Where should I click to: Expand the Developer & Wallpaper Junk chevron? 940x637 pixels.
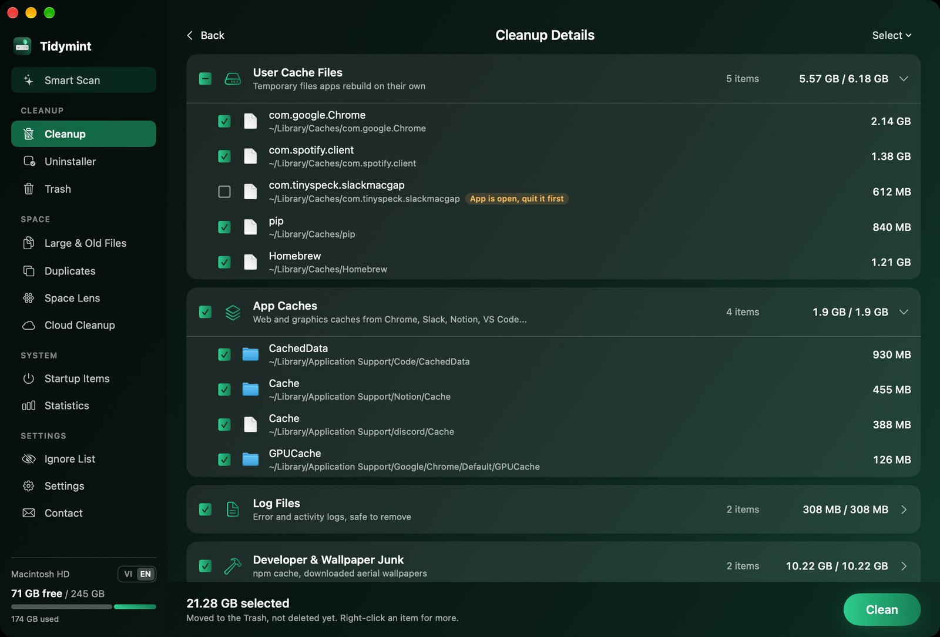pyautogui.click(x=904, y=566)
